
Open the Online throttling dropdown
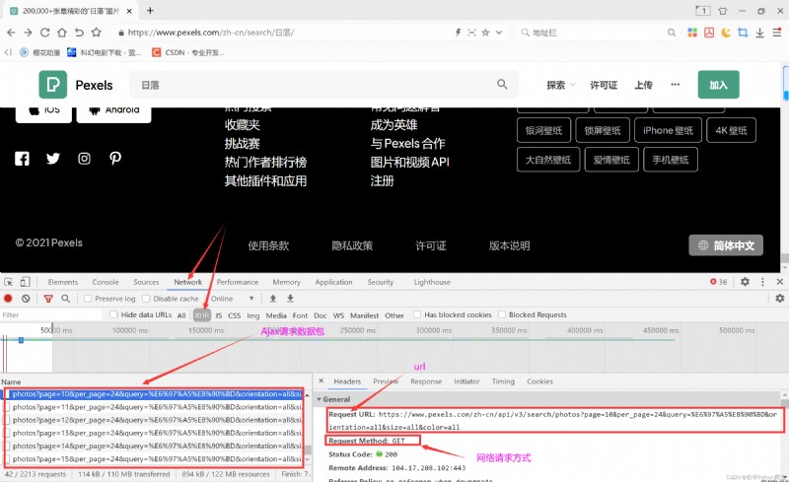(232, 299)
